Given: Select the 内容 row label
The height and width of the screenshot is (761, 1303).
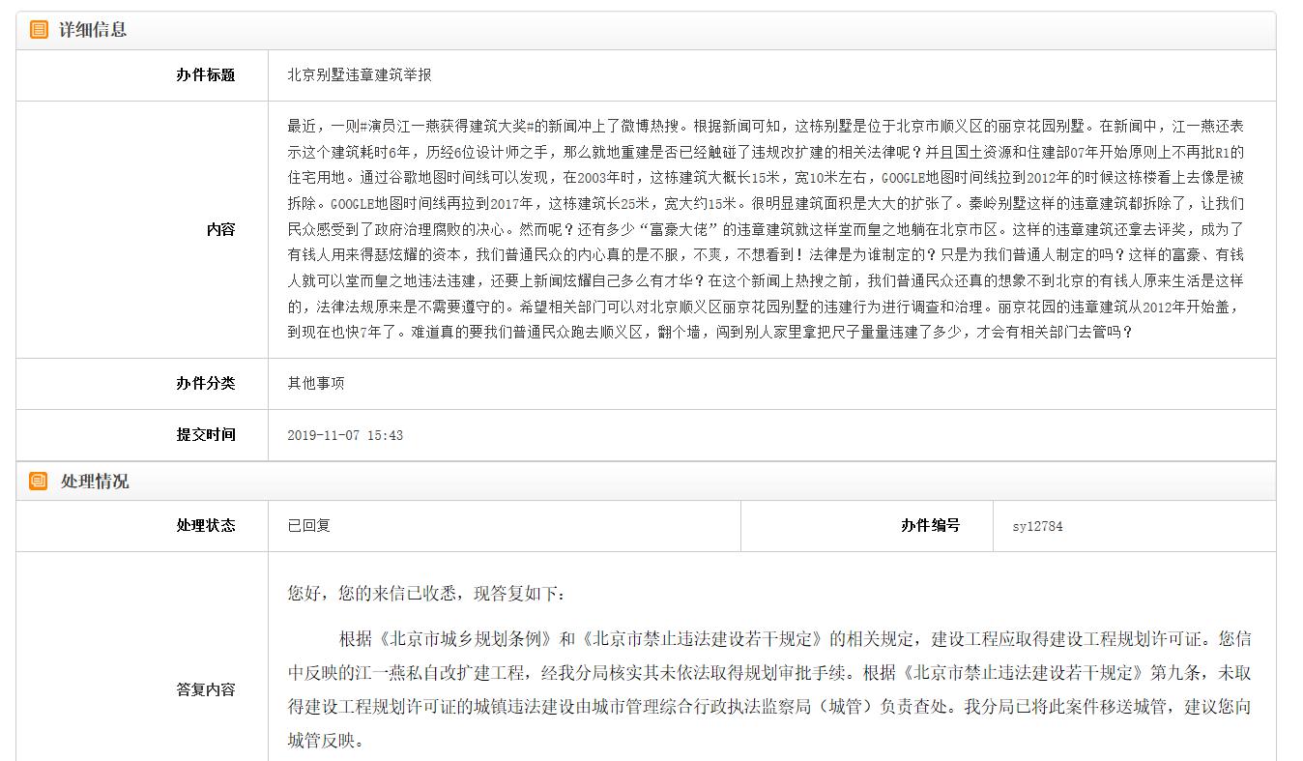Looking at the screenshot, I should (220, 229).
